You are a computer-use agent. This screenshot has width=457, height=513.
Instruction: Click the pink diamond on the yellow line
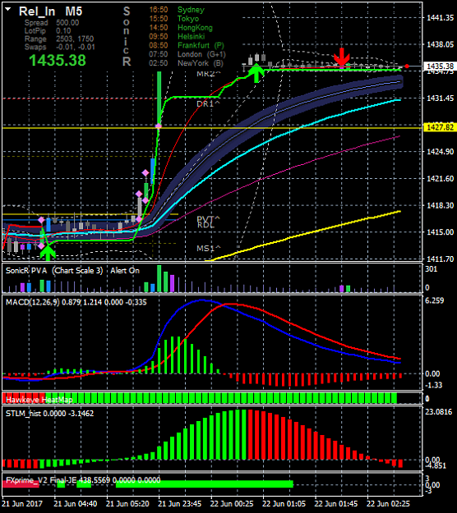[x=159, y=126]
